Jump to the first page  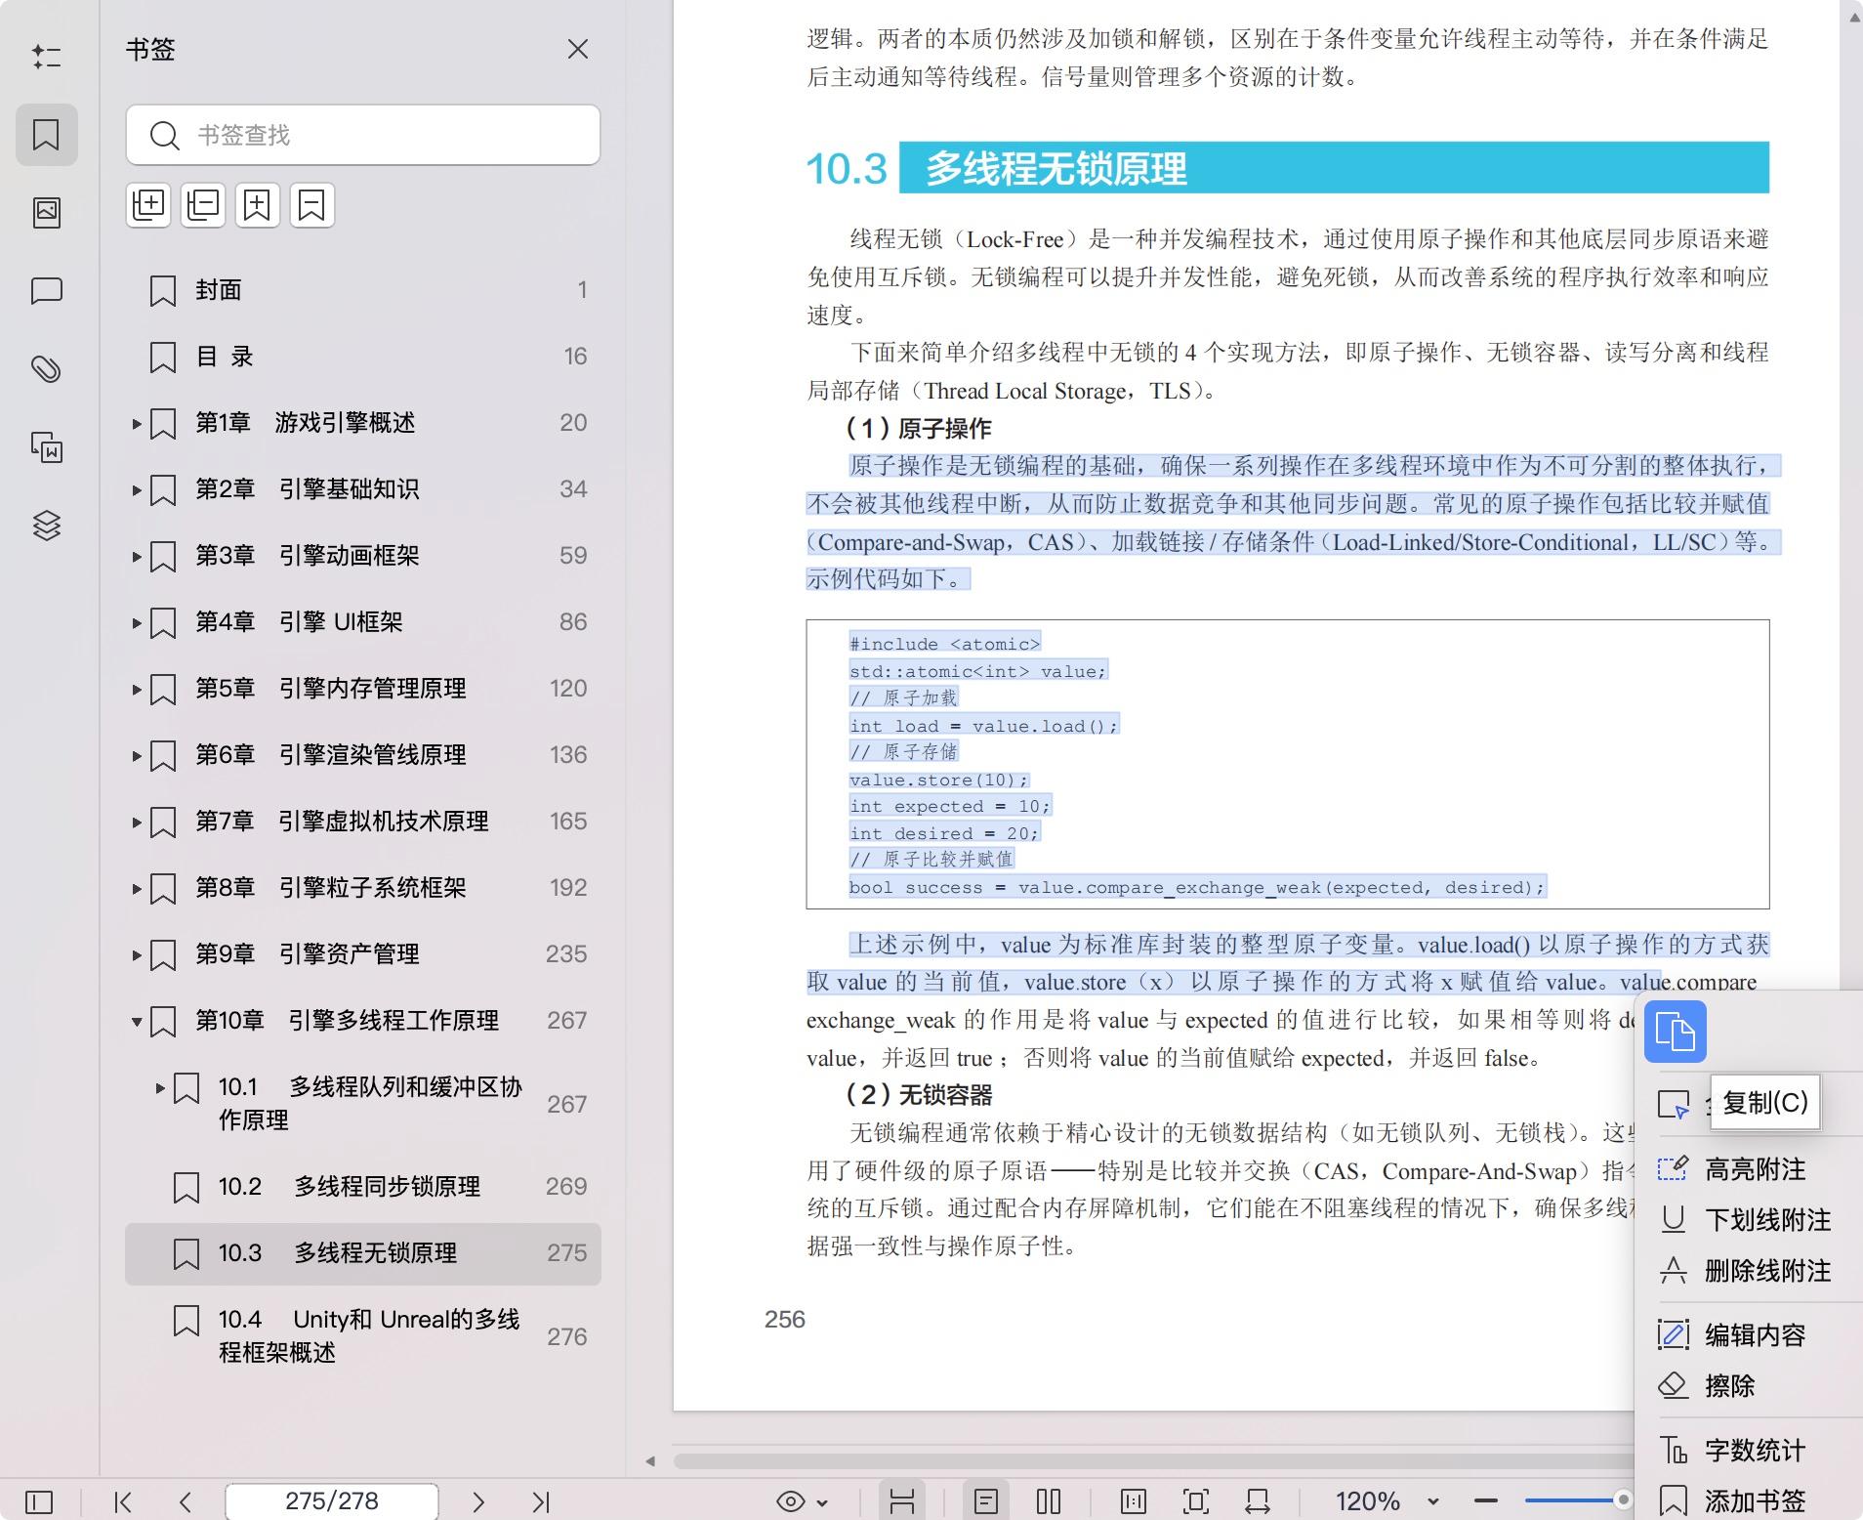pyautogui.click(x=123, y=1501)
